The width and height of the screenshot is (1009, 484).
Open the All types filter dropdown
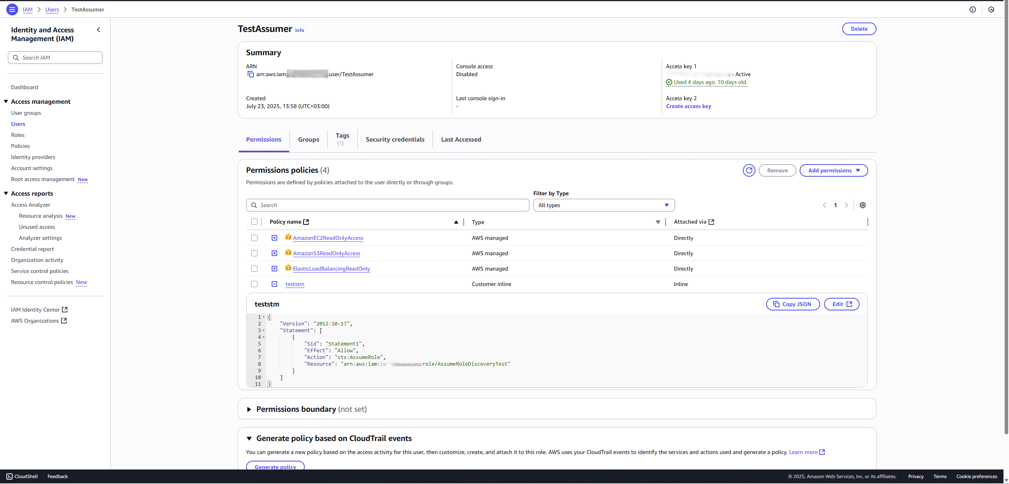pos(604,205)
